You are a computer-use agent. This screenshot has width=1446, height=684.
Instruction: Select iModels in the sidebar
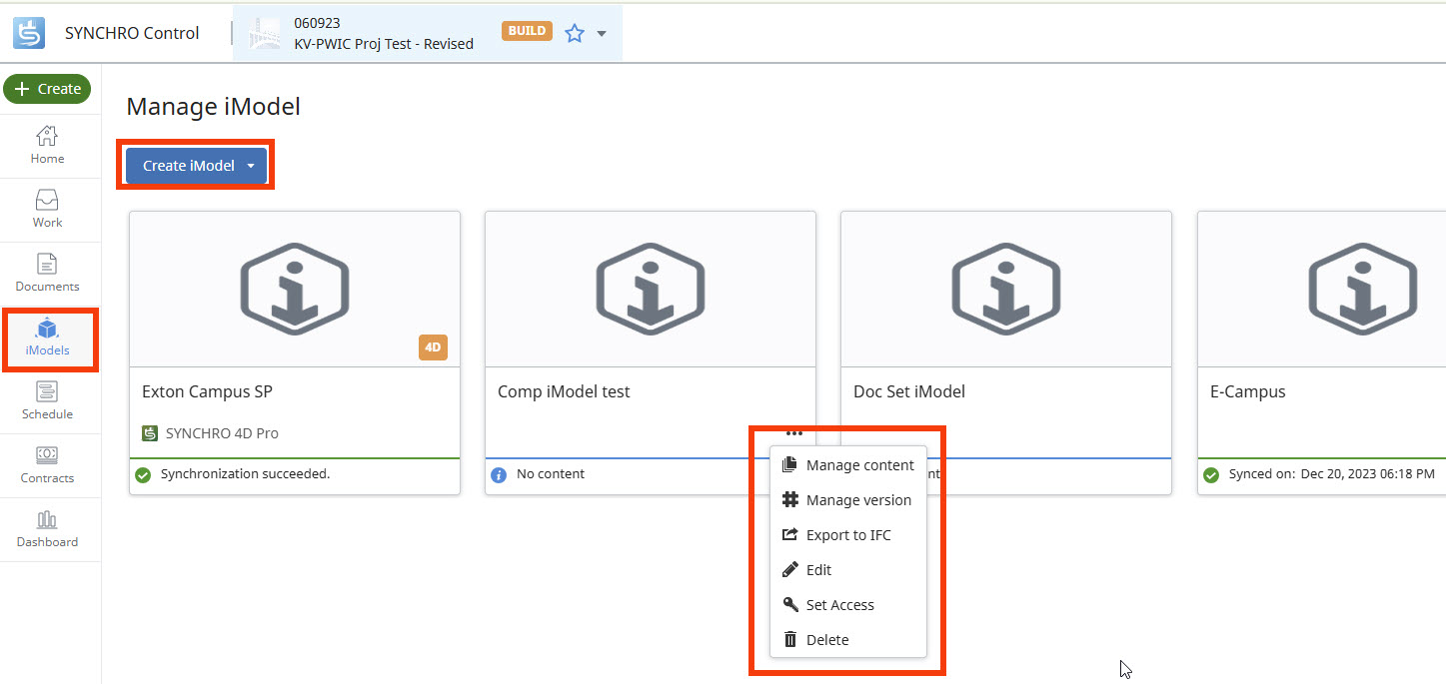tap(47, 339)
